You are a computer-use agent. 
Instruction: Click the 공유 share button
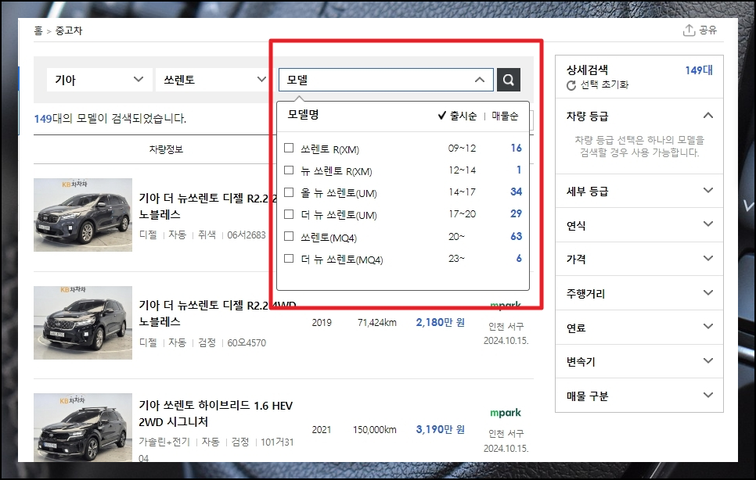point(700,30)
